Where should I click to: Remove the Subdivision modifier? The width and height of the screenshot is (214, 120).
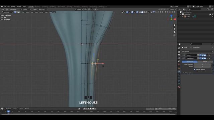[x=210, y=58]
